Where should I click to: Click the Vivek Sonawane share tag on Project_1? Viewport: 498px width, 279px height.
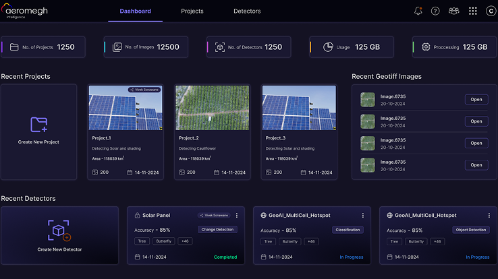[144, 90]
